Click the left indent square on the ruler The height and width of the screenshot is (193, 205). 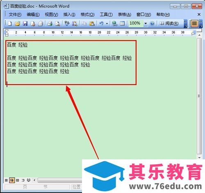pyautogui.click(x=7, y=35)
